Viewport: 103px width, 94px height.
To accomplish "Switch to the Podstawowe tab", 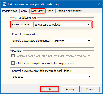I will coord(10,11).
